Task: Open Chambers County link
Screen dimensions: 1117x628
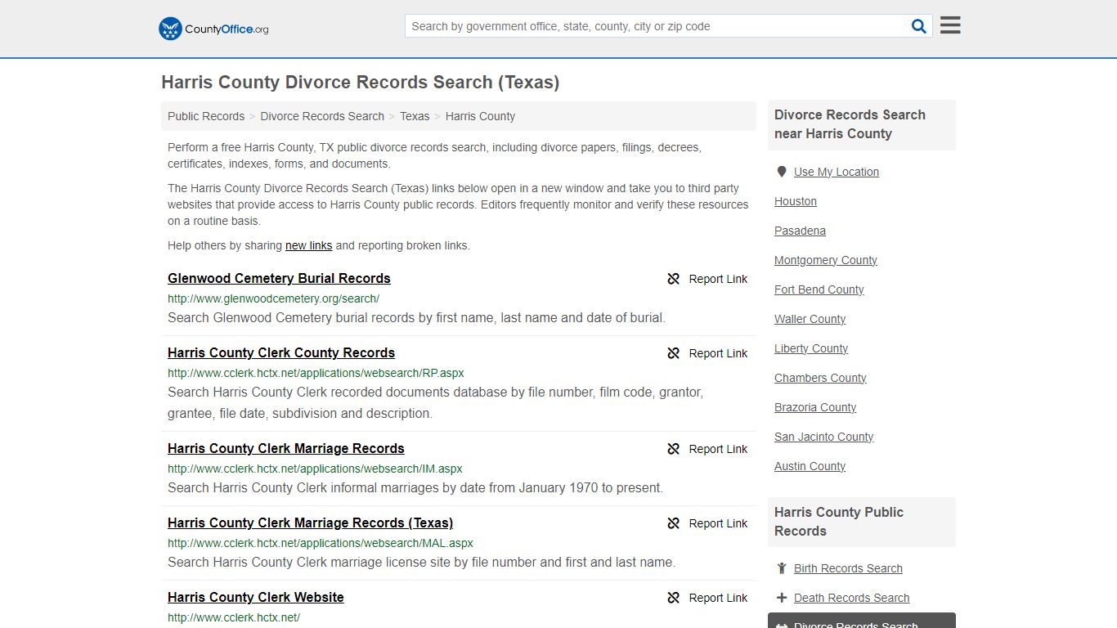Action: pyautogui.click(x=820, y=378)
